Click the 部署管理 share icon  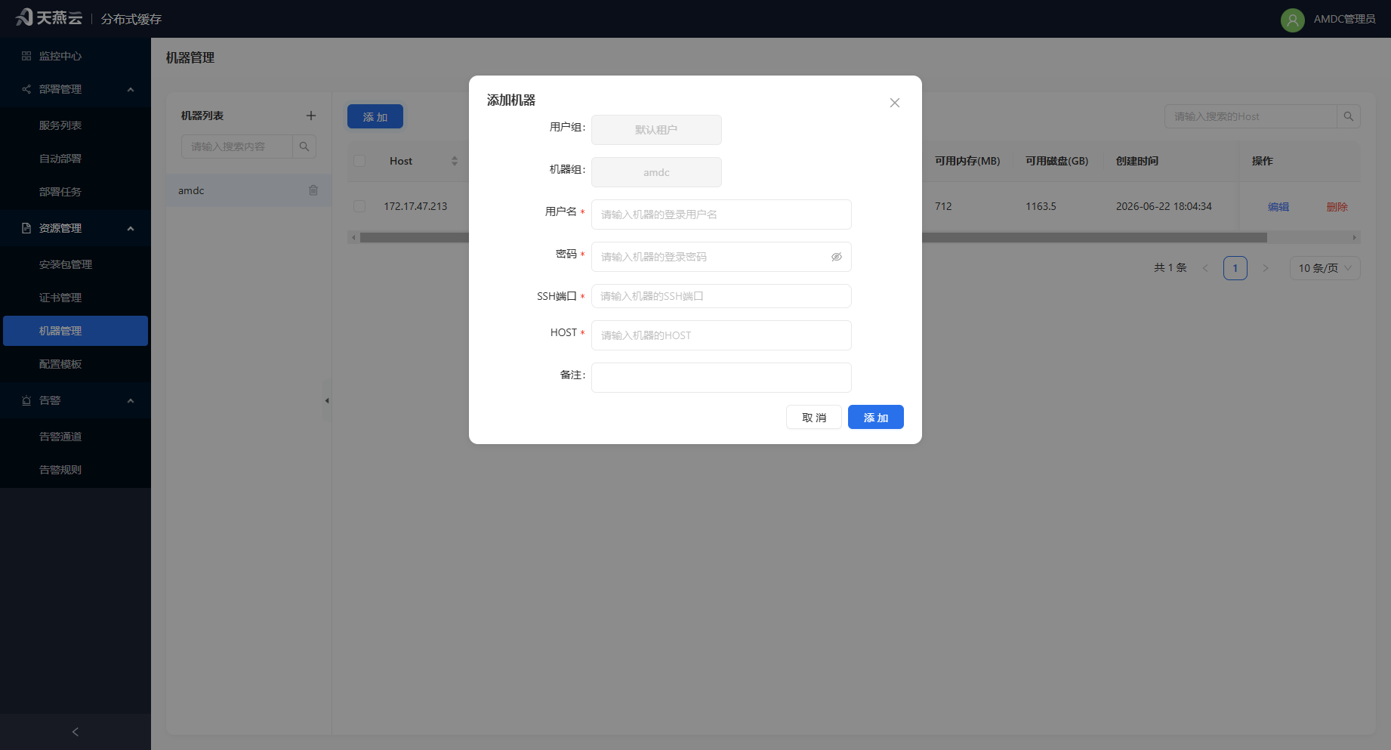point(26,89)
